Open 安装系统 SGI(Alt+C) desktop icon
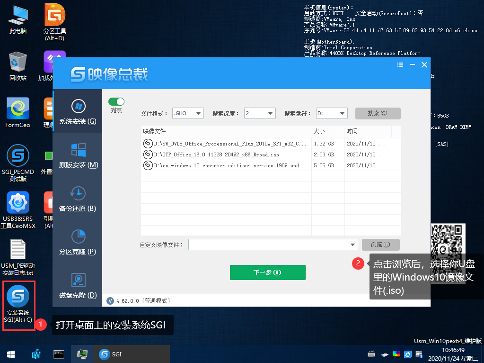Viewport: 484px width, 363px height. coord(18,304)
